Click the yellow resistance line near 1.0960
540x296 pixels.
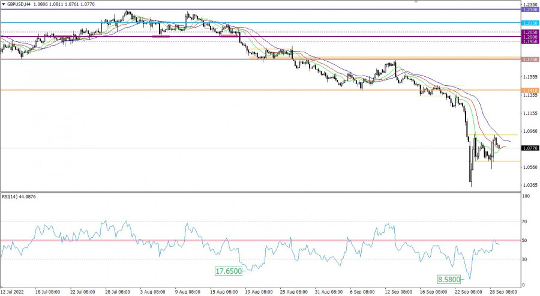tap(492, 134)
